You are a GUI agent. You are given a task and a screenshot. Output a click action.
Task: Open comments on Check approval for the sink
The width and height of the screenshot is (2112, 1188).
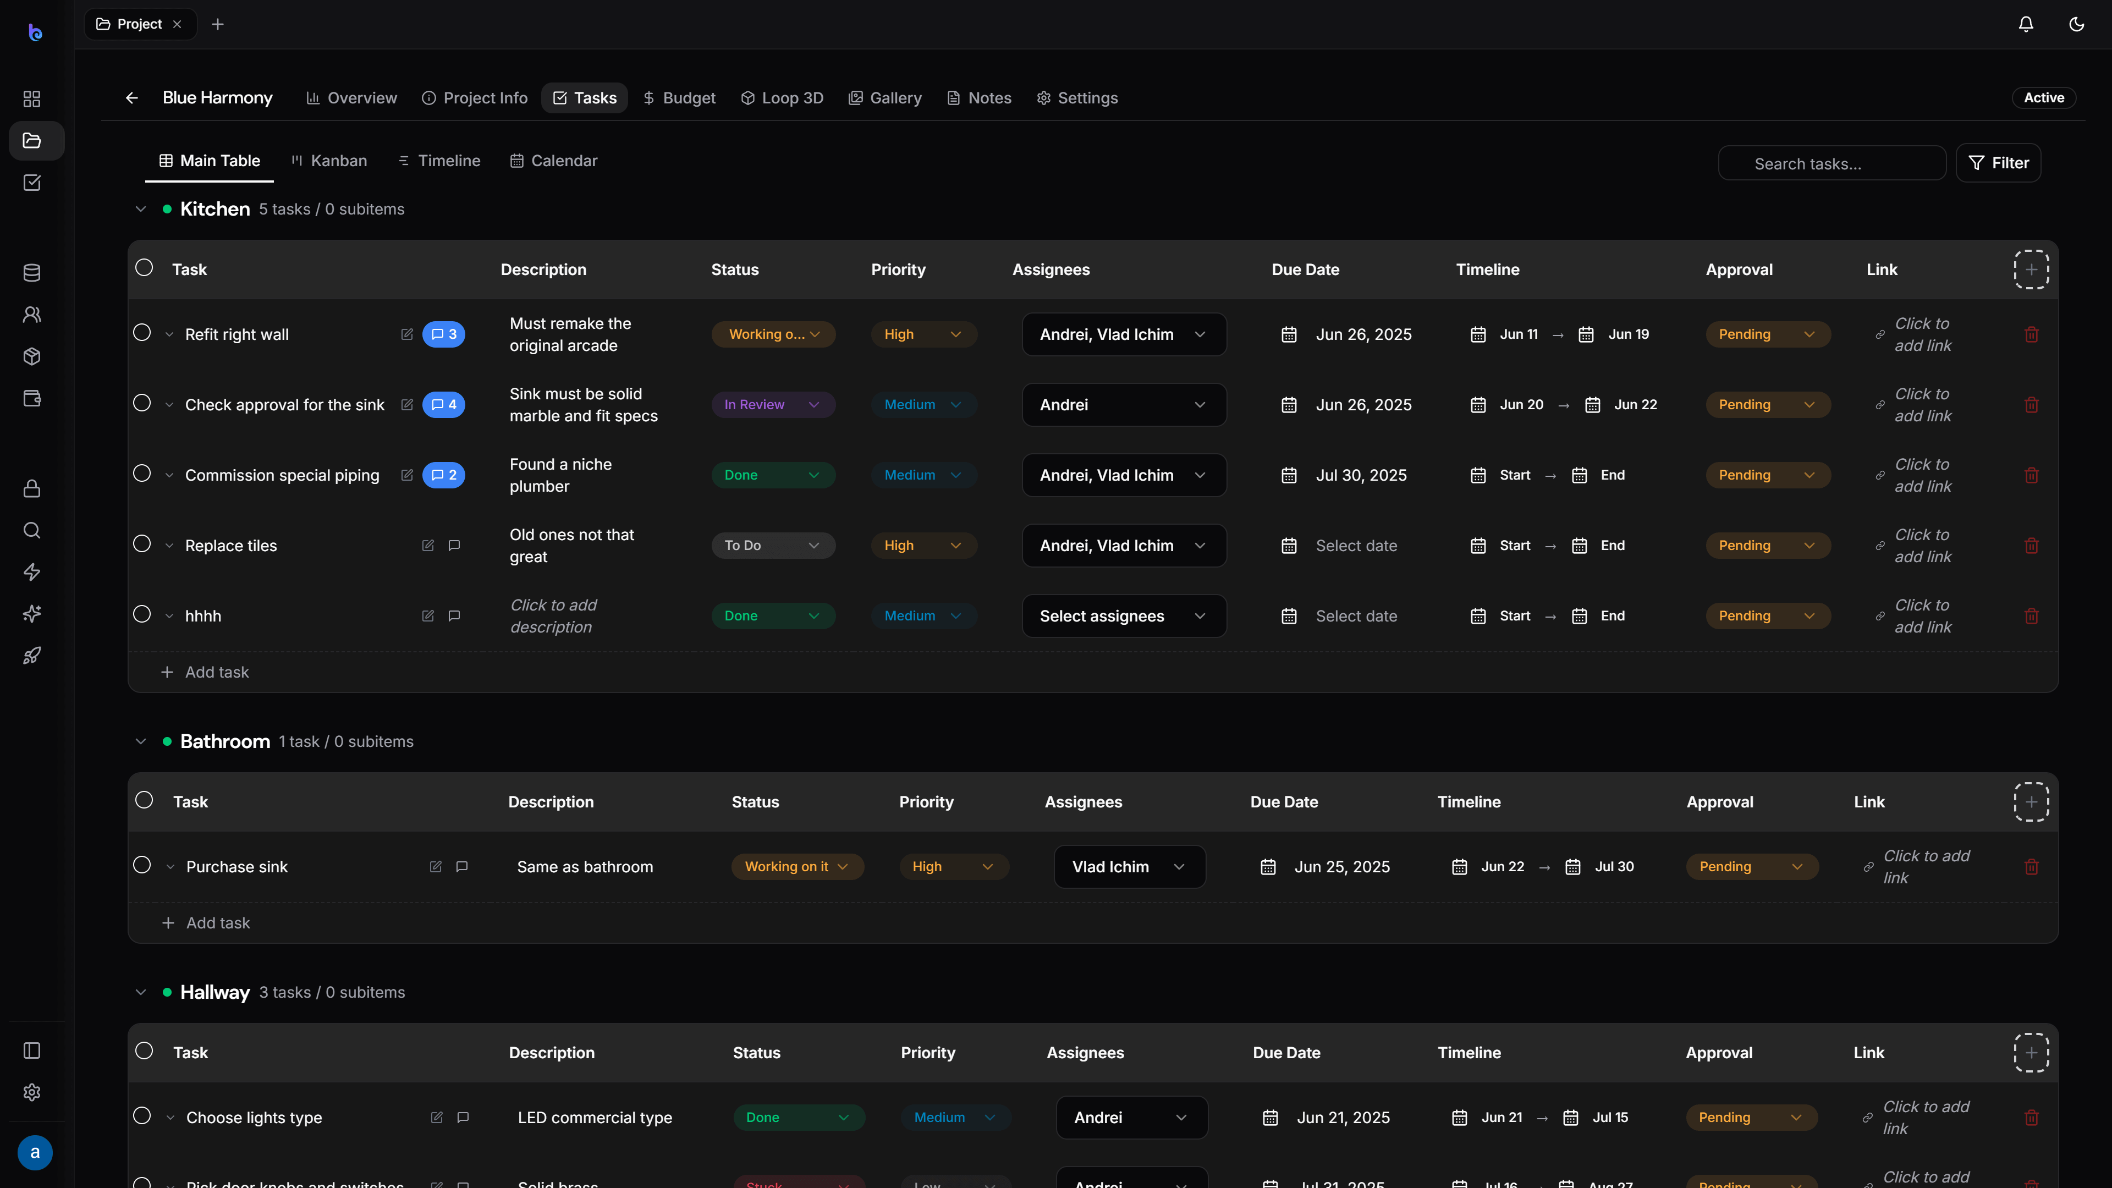tap(443, 404)
